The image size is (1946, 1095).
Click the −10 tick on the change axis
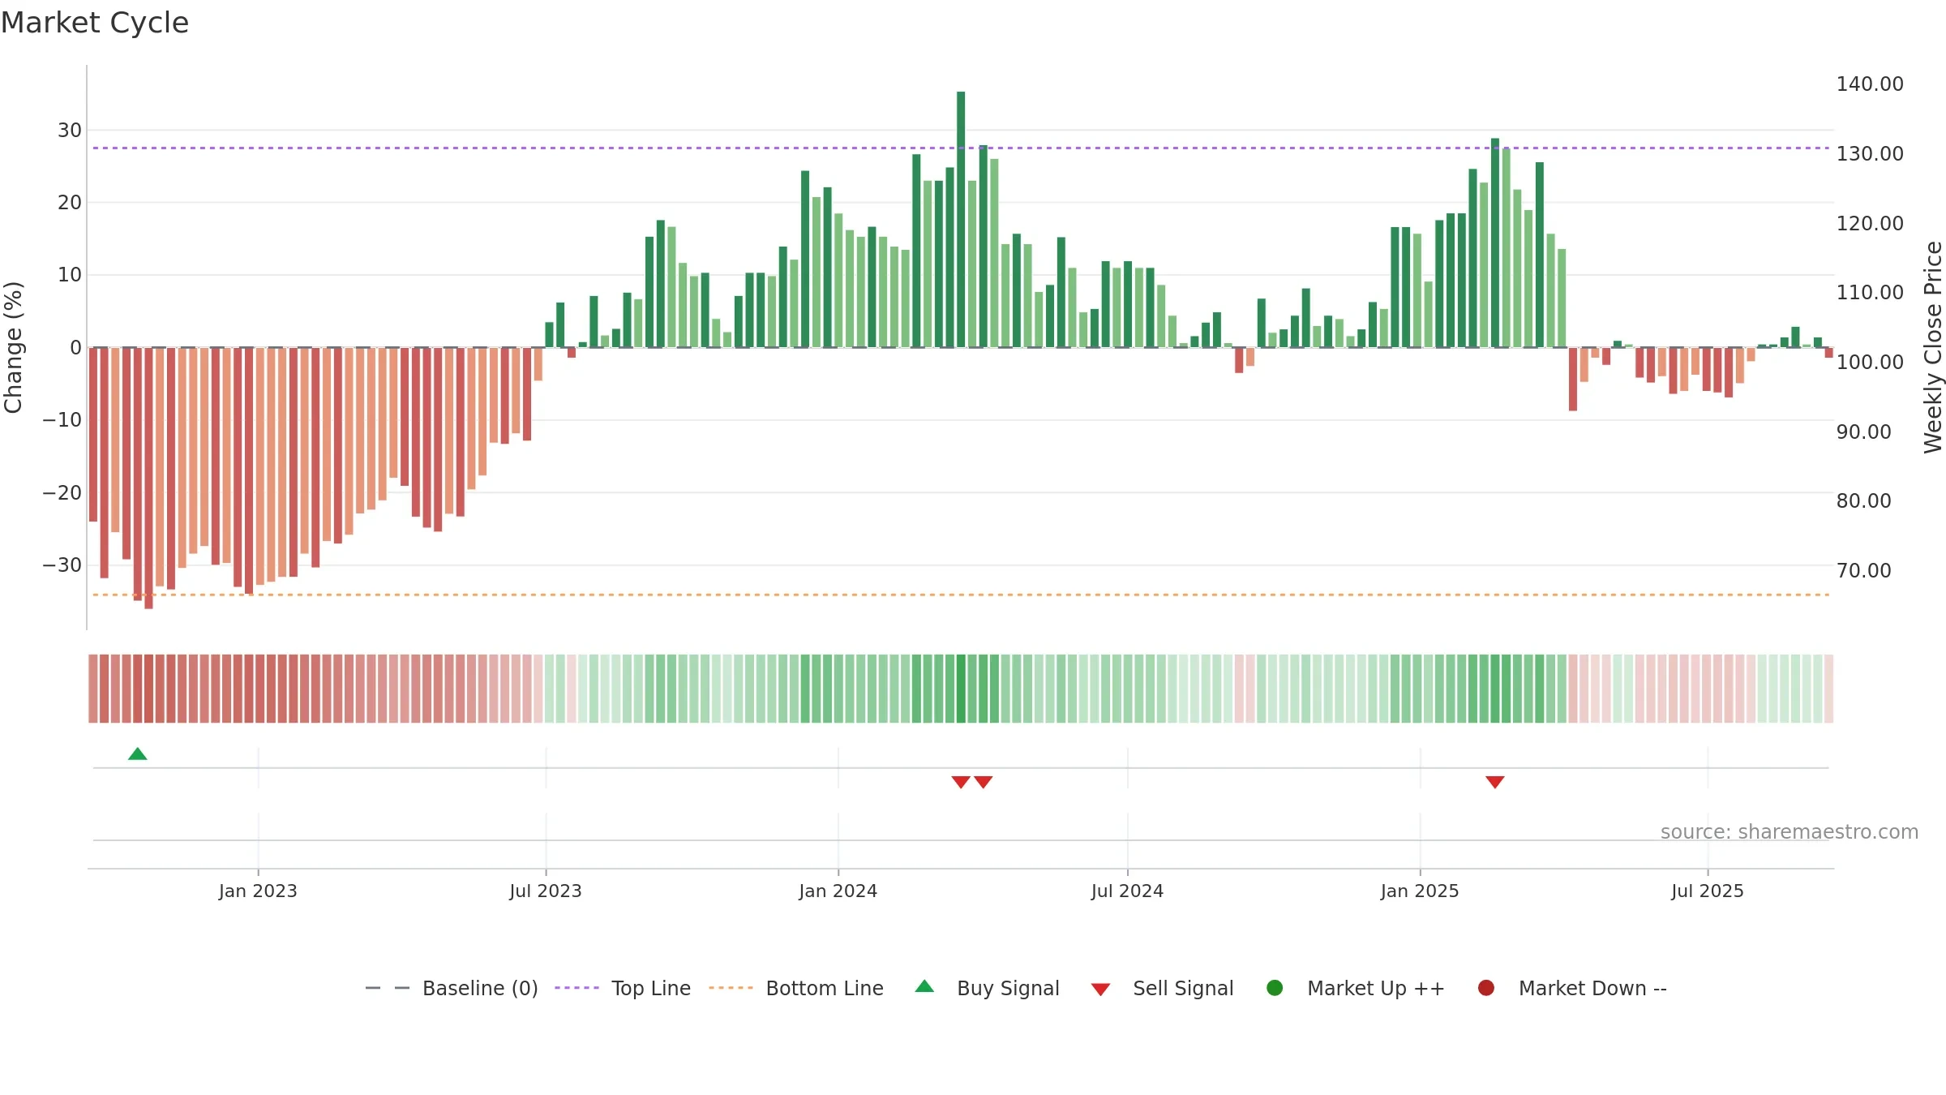pyautogui.click(x=62, y=420)
